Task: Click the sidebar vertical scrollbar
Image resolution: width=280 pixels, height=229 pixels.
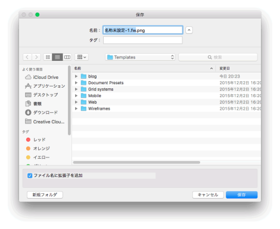Action: pyautogui.click(x=69, y=100)
